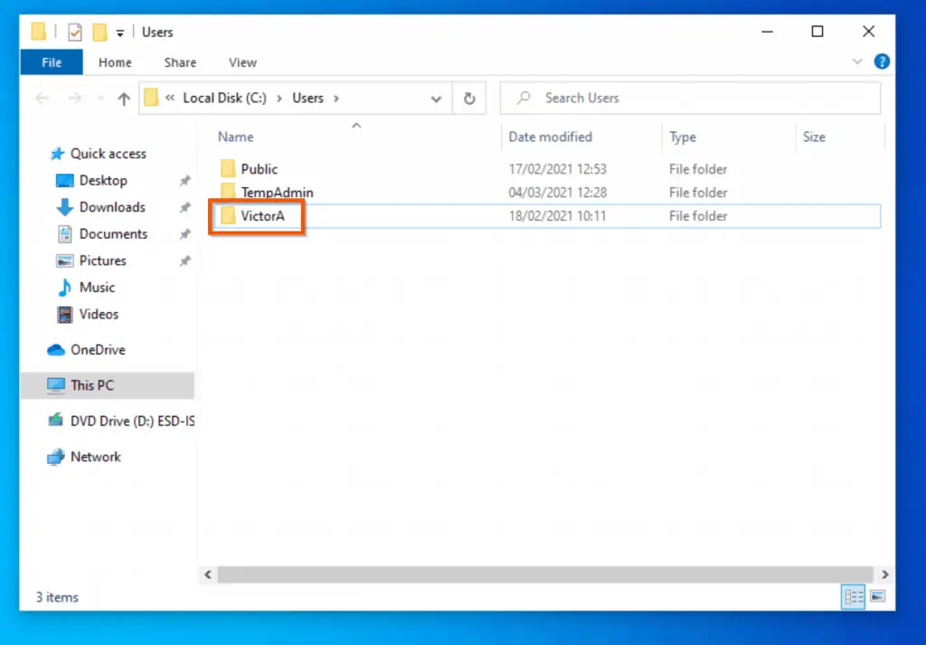Switch to Large icons view via status bar icon

(x=877, y=596)
